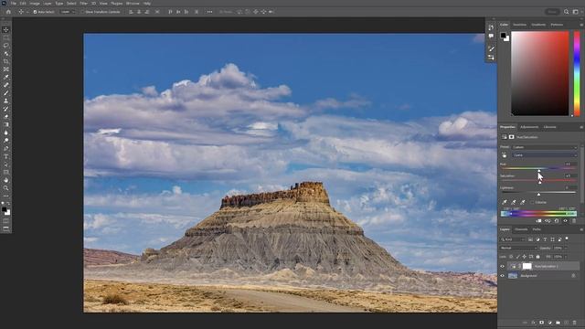Click the clip to layer icon in Properties
The image size is (585, 329).
tap(538, 221)
